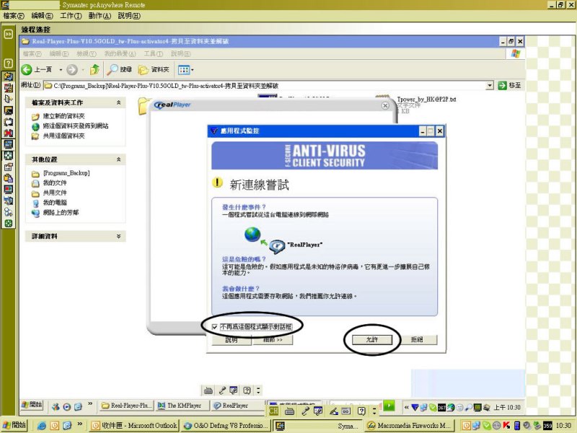Click the bottom green icon in pcAnywhere sidebar
Image resolution: width=577 pixels, height=433 pixels.
click(x=8, y=224)
